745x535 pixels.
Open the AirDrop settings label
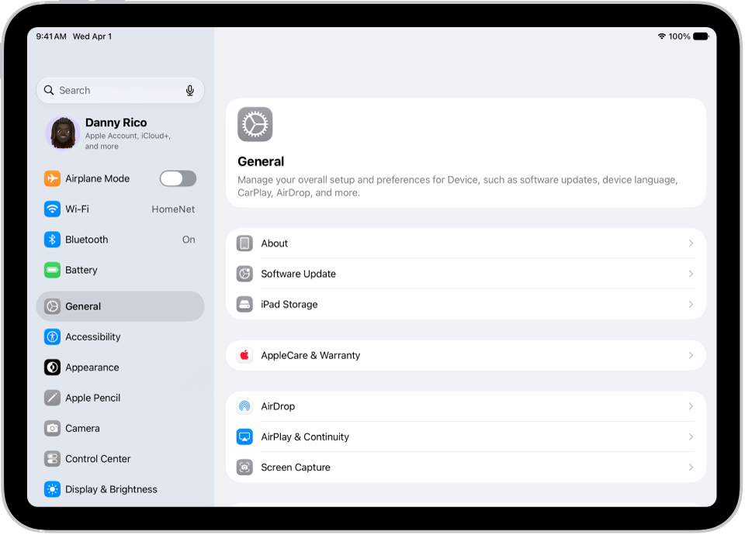coord(278,406)
